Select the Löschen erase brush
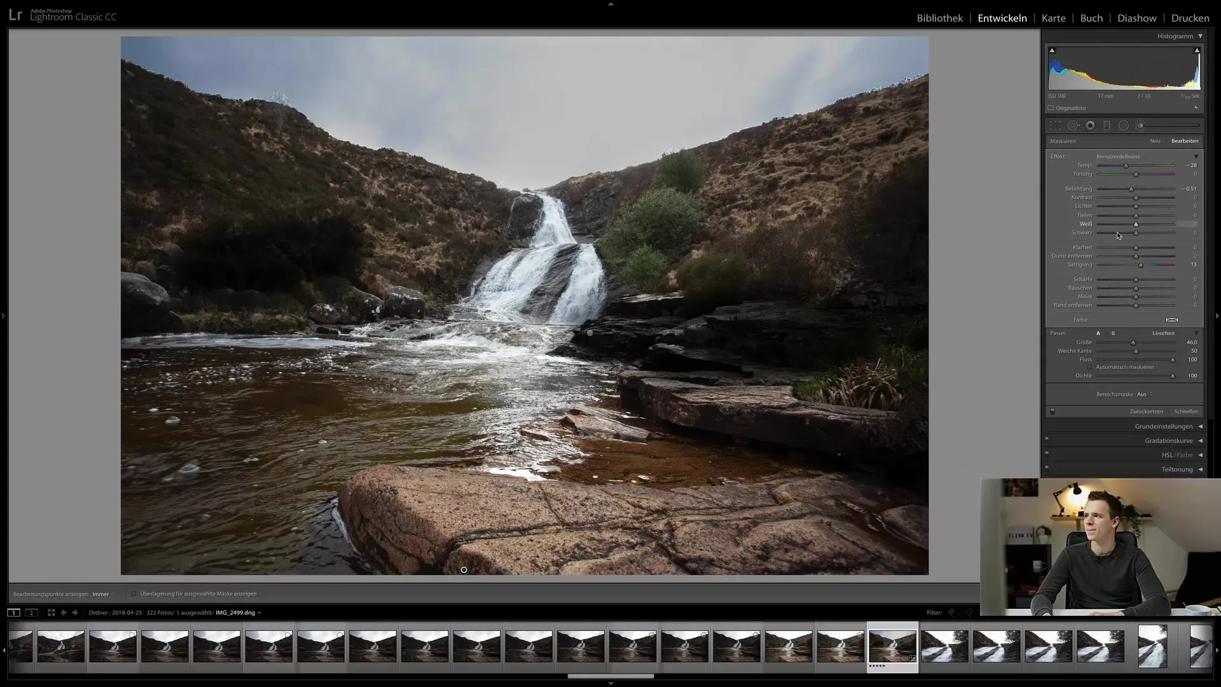1221x687 pixels. point(1163,333)
